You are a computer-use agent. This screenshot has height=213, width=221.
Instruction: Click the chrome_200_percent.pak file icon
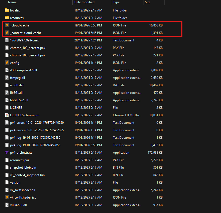pyautogui.click(x=7, y=55)
